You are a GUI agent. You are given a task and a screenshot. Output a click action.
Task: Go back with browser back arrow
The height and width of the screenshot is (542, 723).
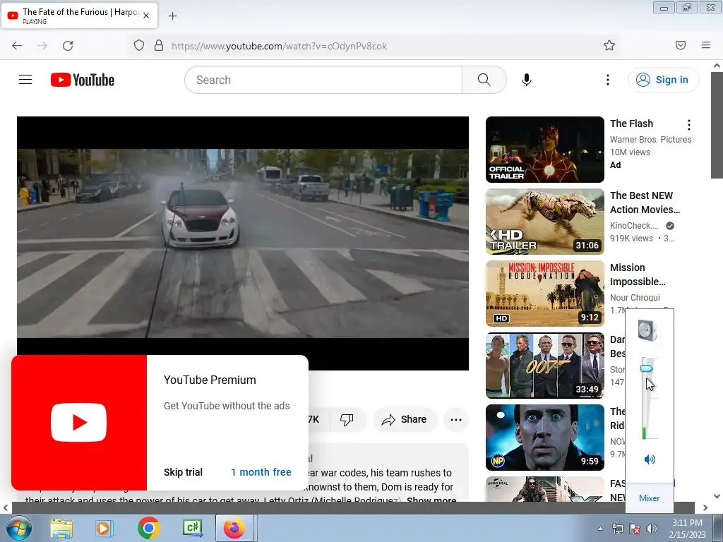pyautogui.click(x=17, y=46)
